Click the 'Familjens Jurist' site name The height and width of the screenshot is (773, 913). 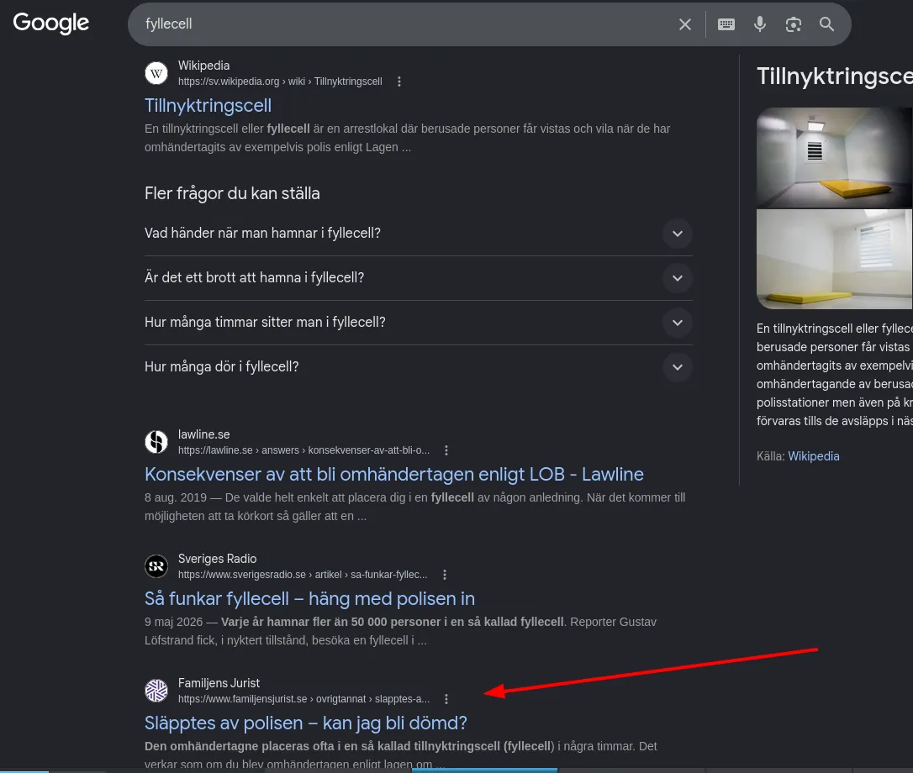pos(219,683)
